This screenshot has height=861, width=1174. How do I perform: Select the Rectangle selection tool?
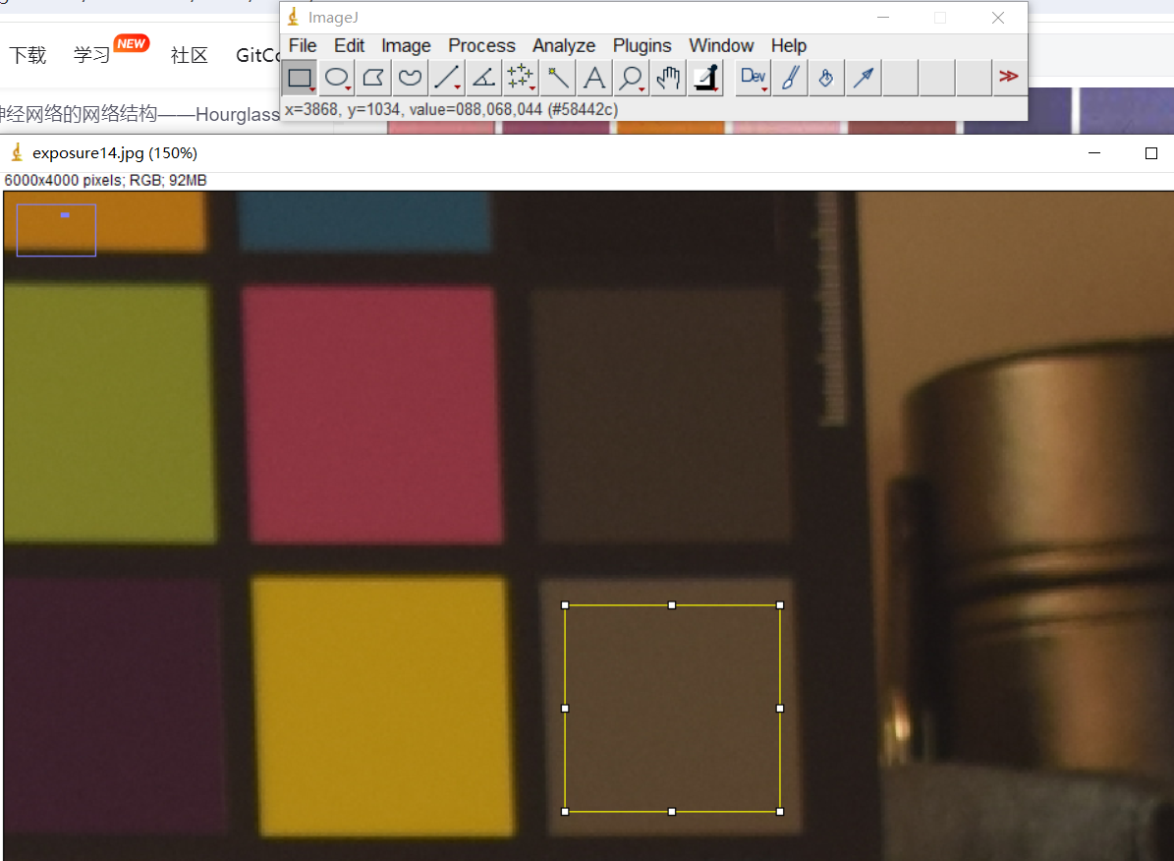click(300, 78)
